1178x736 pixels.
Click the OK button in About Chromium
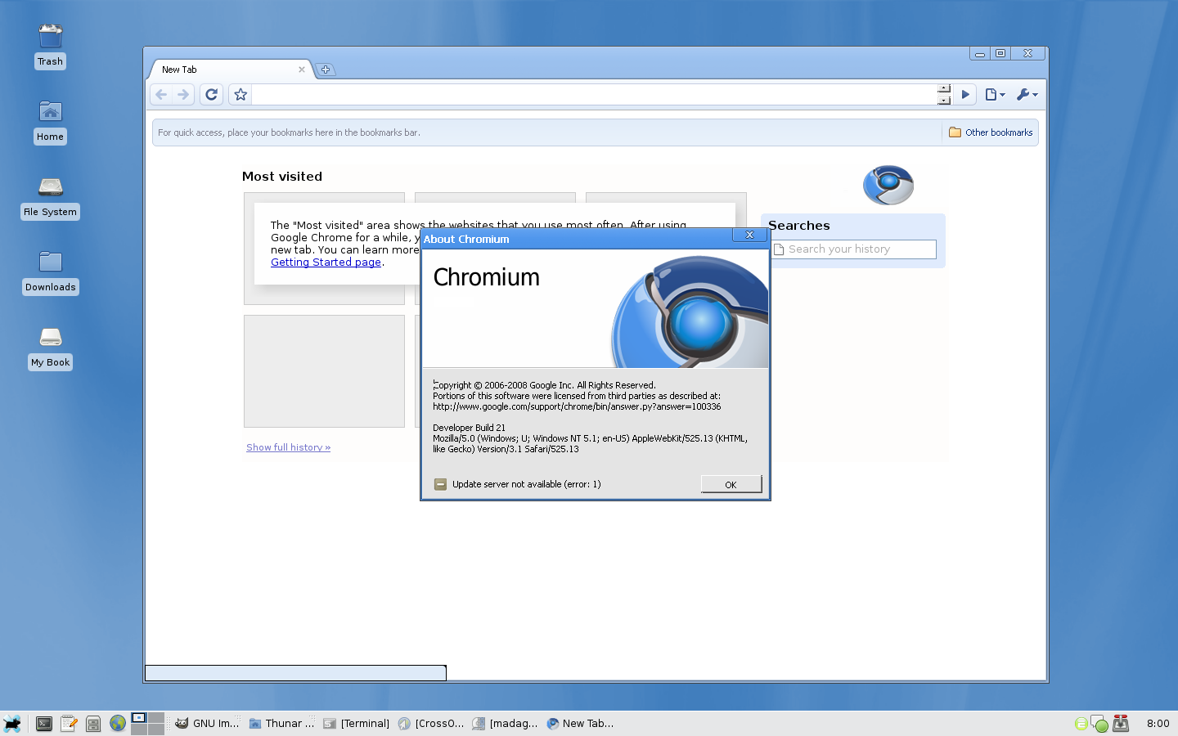(731, 484)
